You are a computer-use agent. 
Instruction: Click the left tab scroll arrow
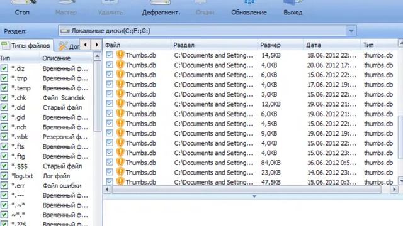point(85,45)
